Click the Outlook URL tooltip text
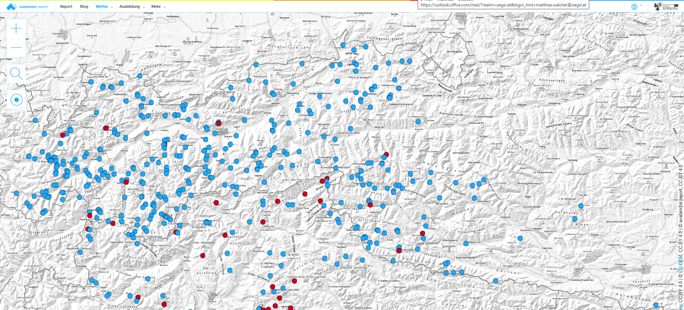684x310 pixels. tap(503, 5)
